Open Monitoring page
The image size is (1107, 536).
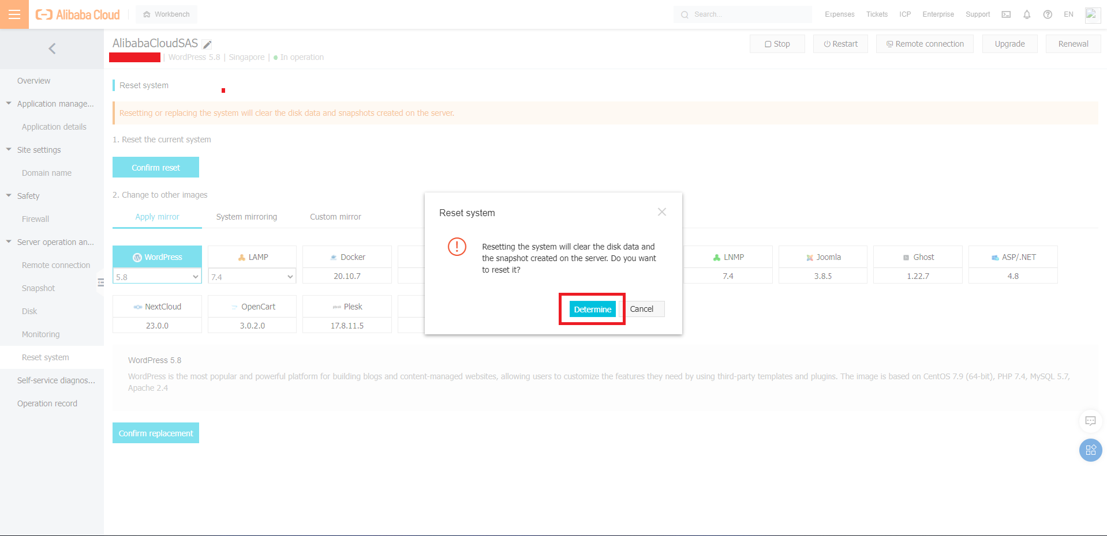(x=40, y=334)
